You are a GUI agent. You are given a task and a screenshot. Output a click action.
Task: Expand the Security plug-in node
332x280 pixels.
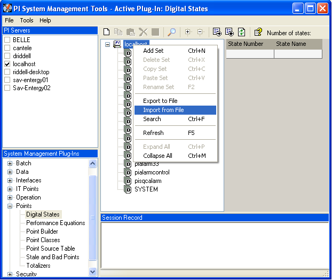(x=10, y=274)
